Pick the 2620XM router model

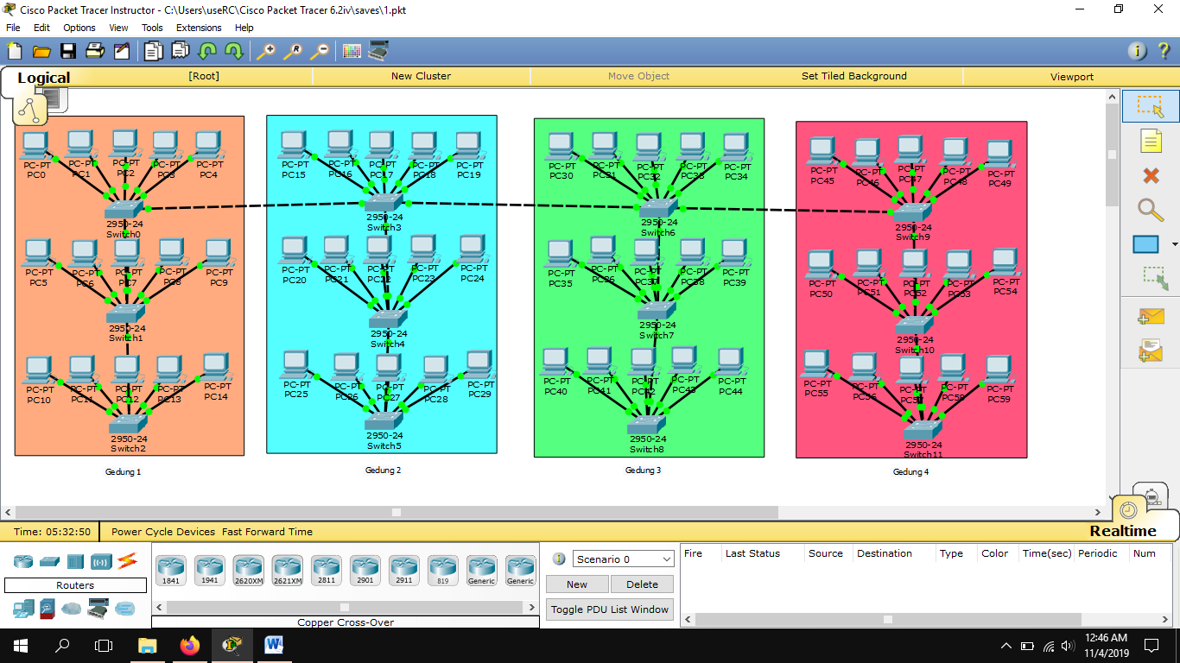click(x=248, y=571)
